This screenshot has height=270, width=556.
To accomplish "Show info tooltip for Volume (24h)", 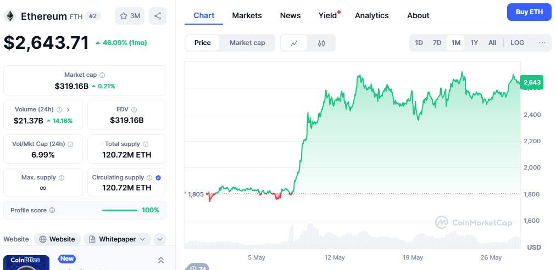I will pyautogui.click(x=59, y=110).
